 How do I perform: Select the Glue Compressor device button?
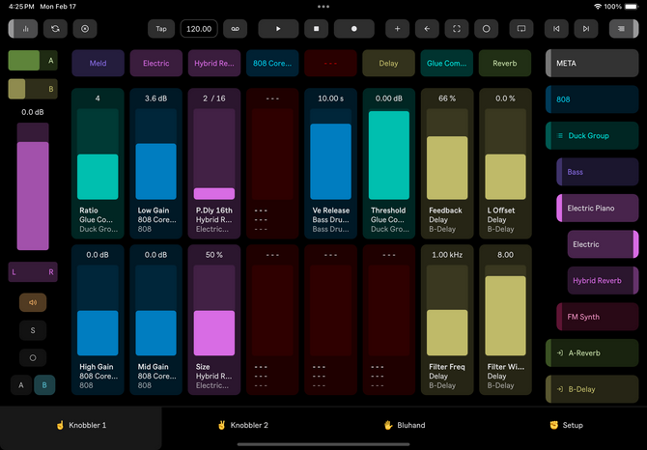point(448,64)
